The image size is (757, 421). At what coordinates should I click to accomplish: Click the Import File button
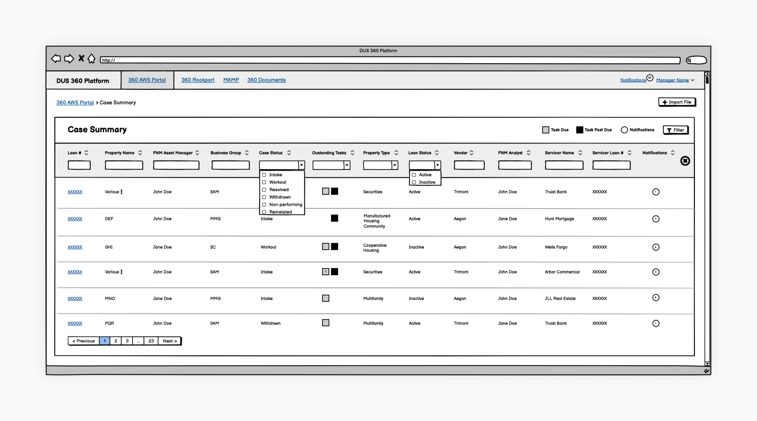coord(677,102)
